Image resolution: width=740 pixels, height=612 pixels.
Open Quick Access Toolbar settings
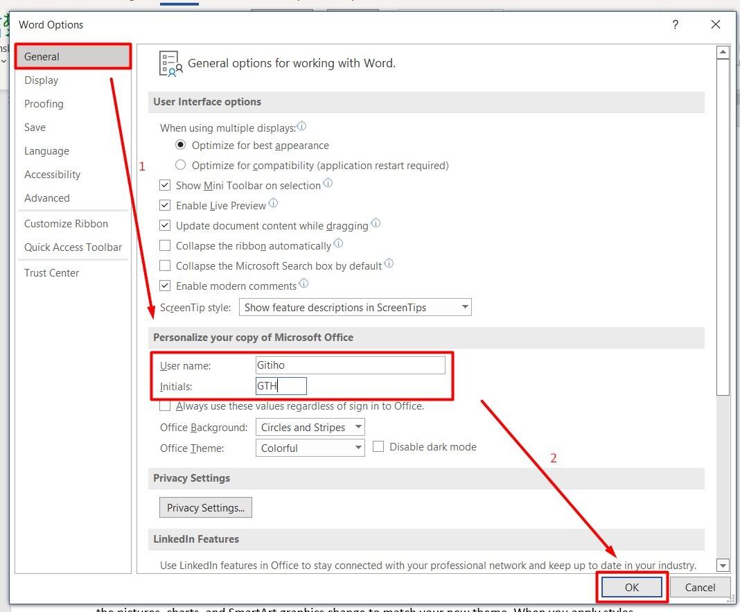pos(73,247)
